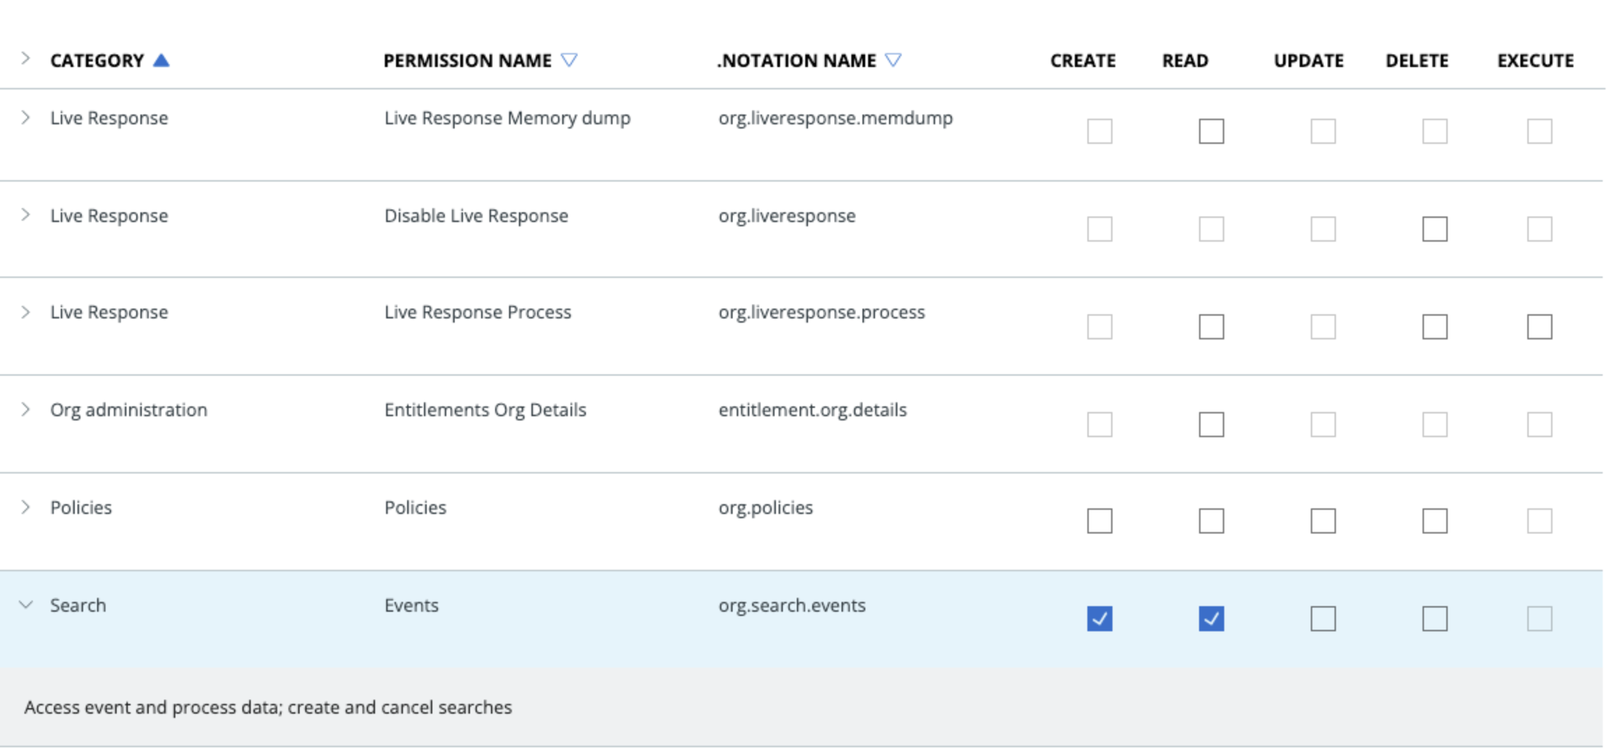Enable Update permission for Search Events
This screenshot has width=1616, height=750.
click(x=1323, y=619)
